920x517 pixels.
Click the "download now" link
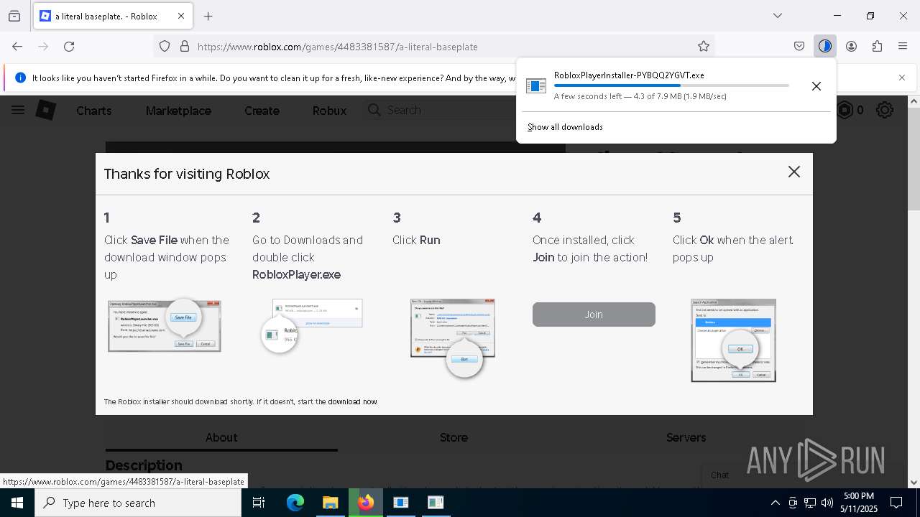[353, 402]
